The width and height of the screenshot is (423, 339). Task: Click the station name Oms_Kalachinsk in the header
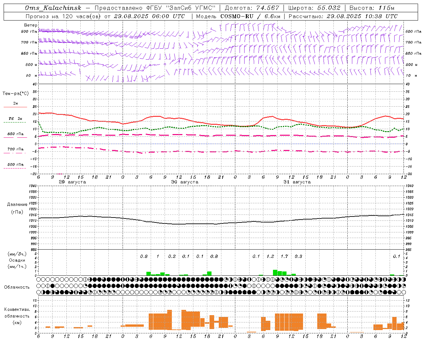[x=53, y=8]
